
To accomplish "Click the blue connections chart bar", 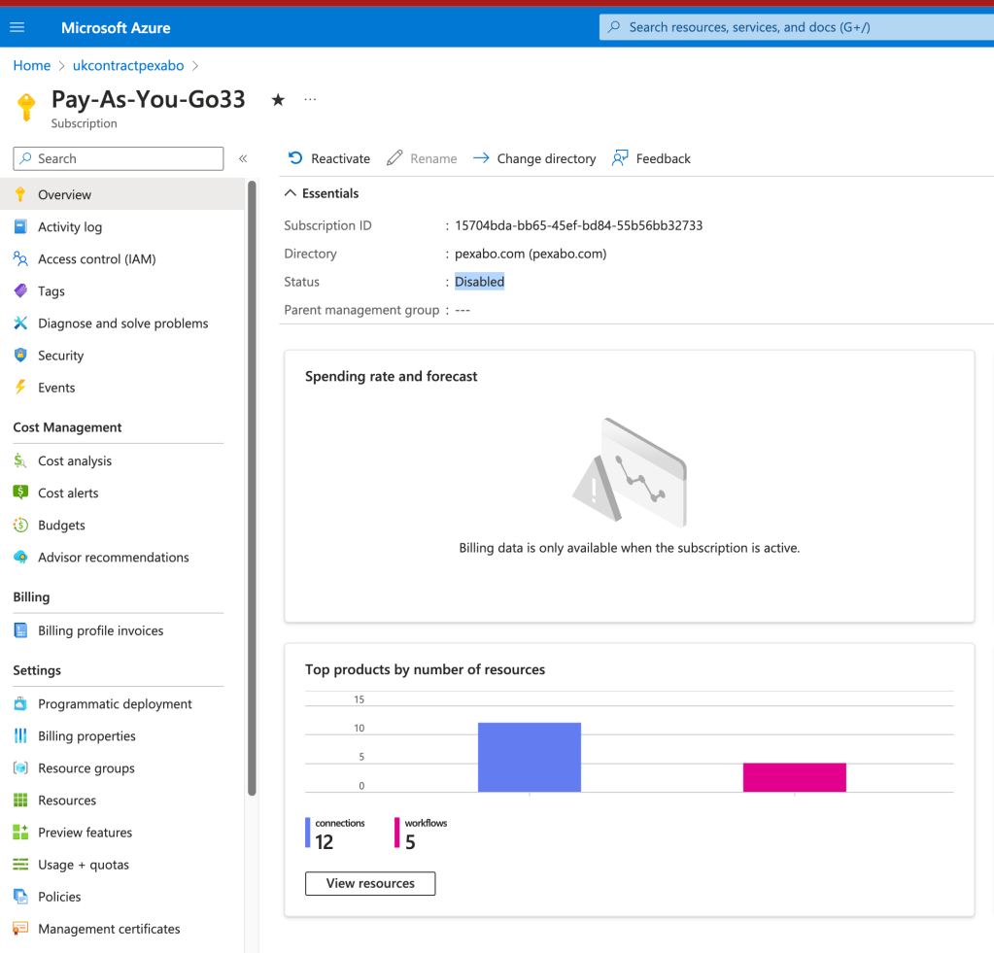I will [x=530, y=757].
